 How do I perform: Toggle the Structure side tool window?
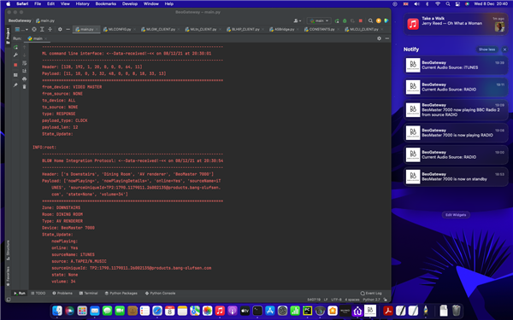click(x=9, y=250)
